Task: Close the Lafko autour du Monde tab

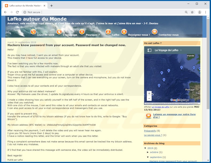Action: click(44, 6)
